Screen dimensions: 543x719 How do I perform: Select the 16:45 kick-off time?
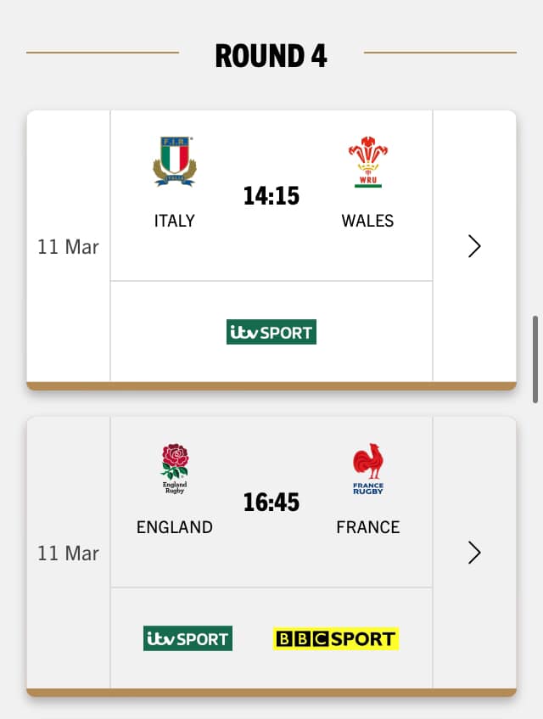click(271, 503)
